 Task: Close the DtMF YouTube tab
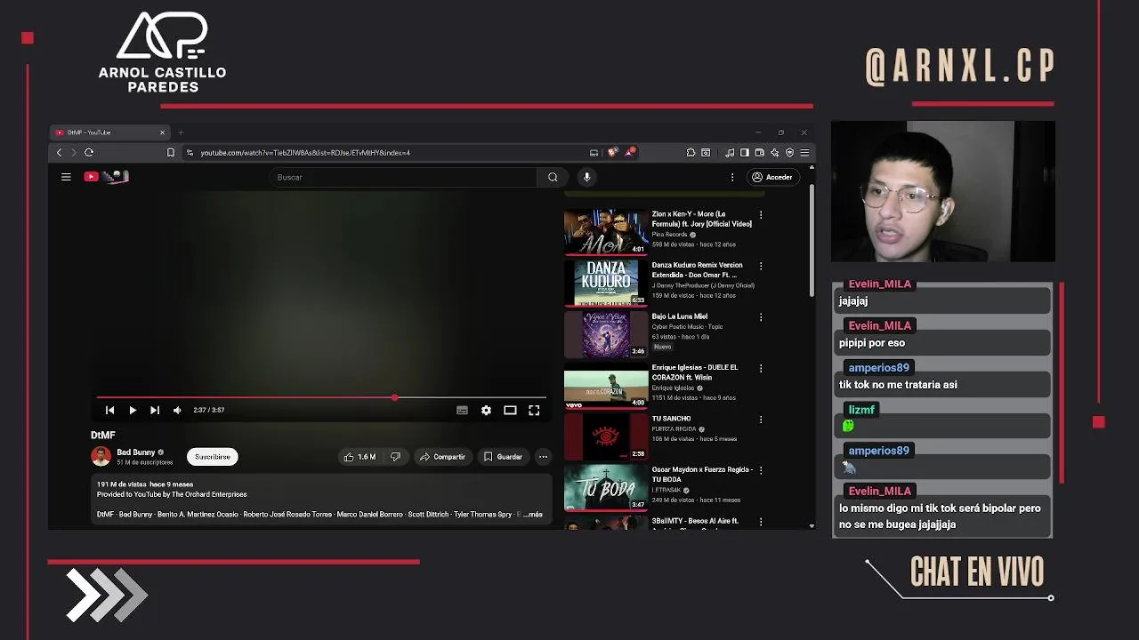click(x=162, y=132)
